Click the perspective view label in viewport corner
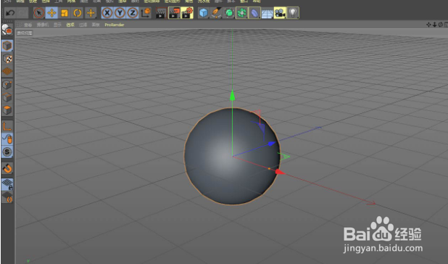 click(x=25, y=33)
